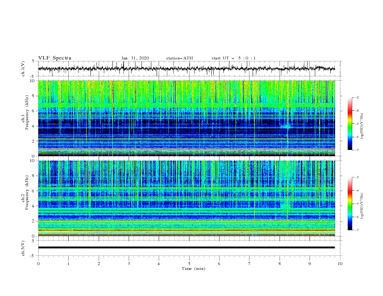Image resolution: width=383 pixels, height=296 pixels.
Task: Click time axis tick label "7"
Action: click(250, 264)
